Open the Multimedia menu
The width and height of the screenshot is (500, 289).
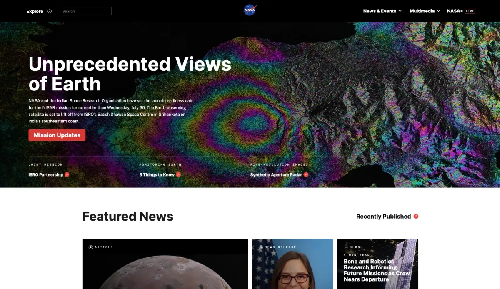tap(422, 11)
